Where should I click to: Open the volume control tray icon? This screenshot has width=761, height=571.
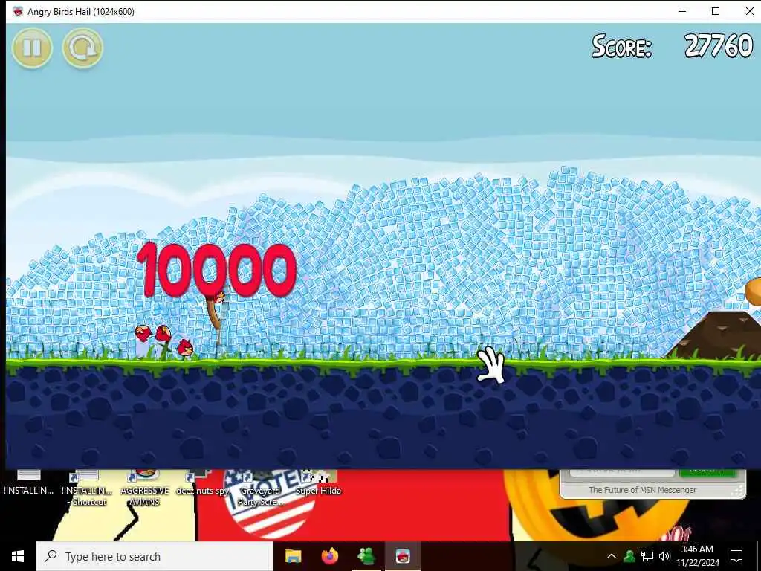(664, 556)
